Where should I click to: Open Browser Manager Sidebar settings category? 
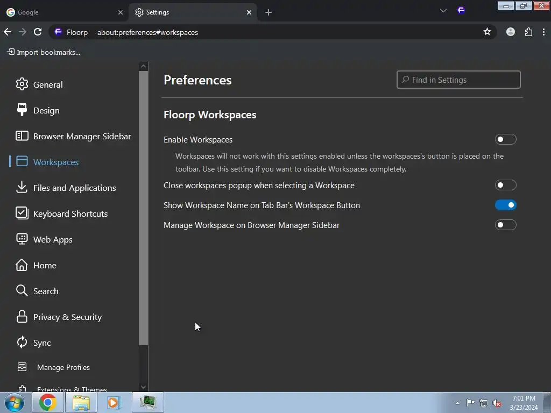82,136
